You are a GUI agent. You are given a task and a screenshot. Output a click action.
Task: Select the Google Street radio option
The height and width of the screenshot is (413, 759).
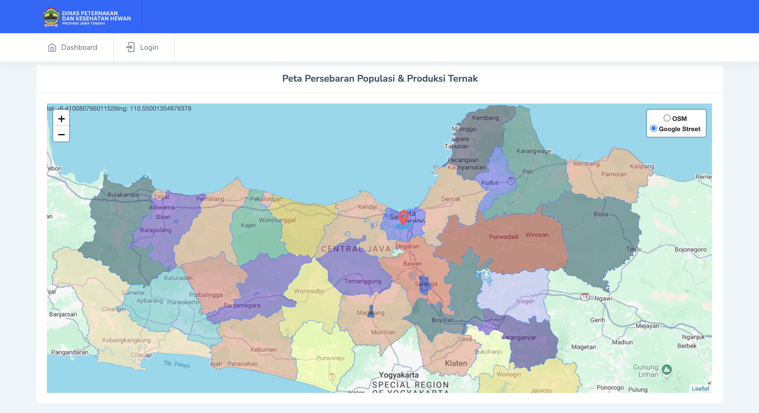pos(654,129)
